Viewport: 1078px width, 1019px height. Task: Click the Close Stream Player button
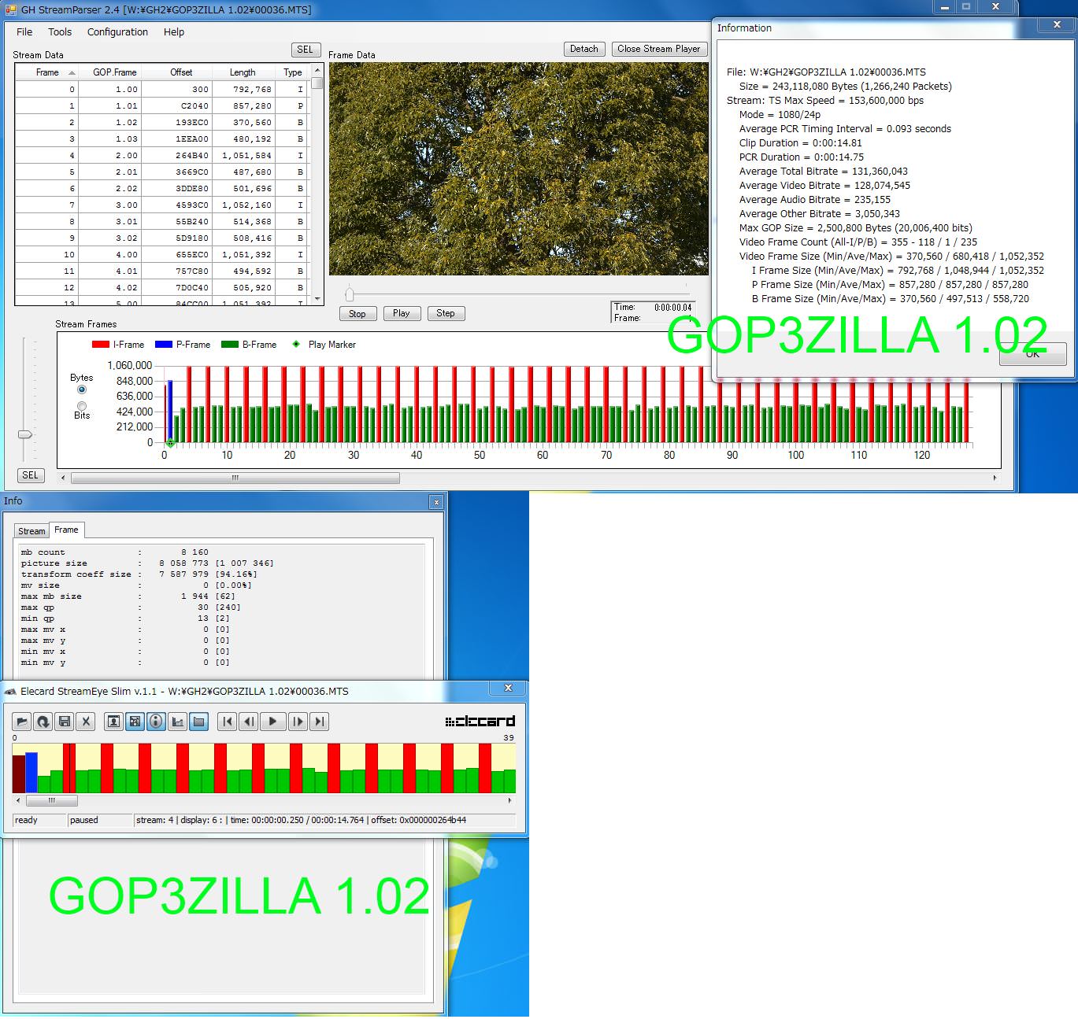pyautogui.click(x=658, y=49)
